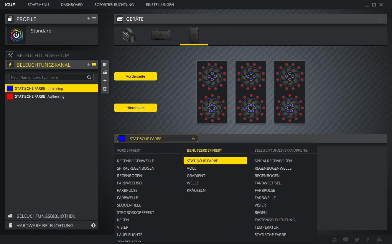Image resolution: width=392 pixels, height=244 pixels.
Task: Click the Hinterseite button
Action: coord(135,108)
